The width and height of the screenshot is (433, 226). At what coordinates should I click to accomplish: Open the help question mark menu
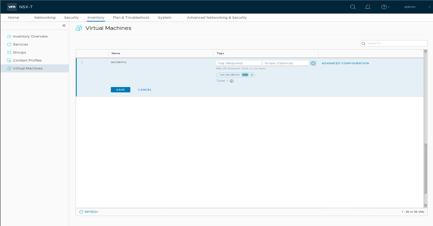point(385,7)
